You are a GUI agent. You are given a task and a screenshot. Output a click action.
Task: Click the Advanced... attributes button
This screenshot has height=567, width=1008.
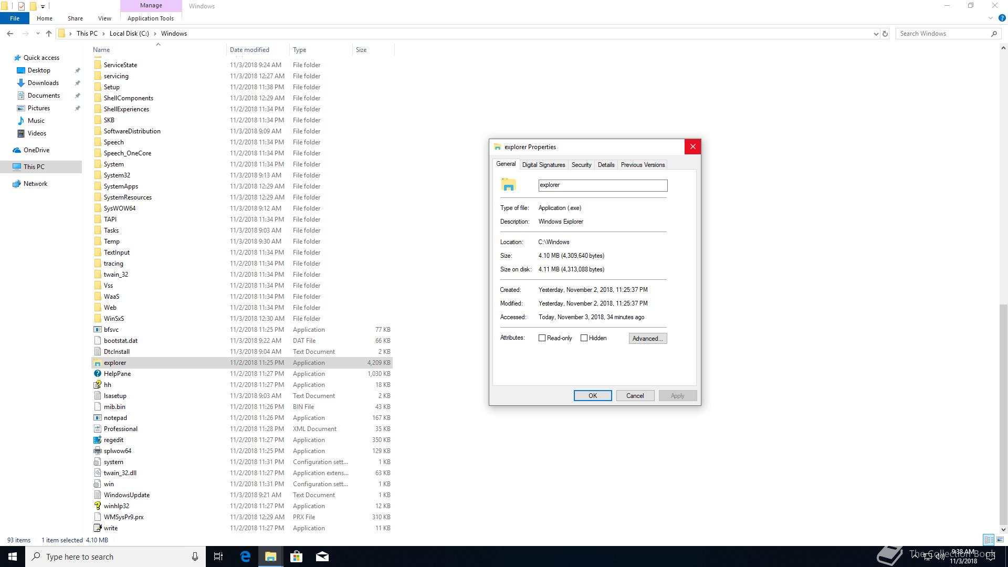[648, 339]
